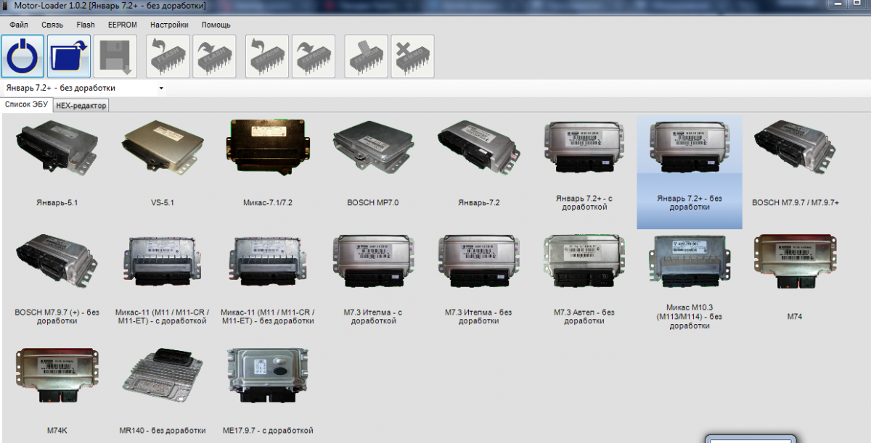Click the read FLASH chip icon
This screenshot has width=871, height=443.
coord(168,56)
